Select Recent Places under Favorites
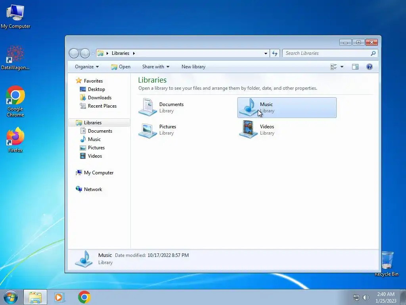Screen dimensions: 406x305 pyautogui.click(x=102, y=106)
